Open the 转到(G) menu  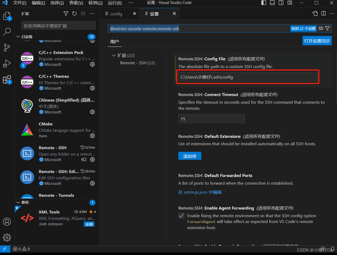click(x=95, y=3)
